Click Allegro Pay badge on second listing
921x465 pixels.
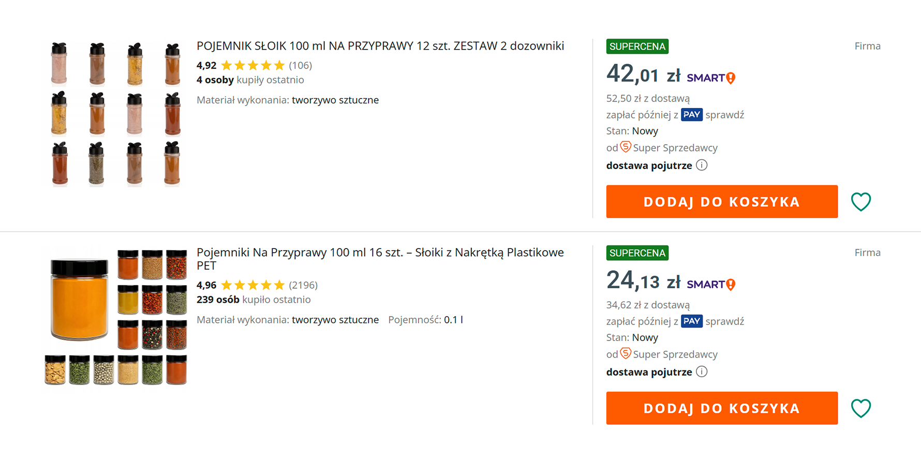pos(691,321)
